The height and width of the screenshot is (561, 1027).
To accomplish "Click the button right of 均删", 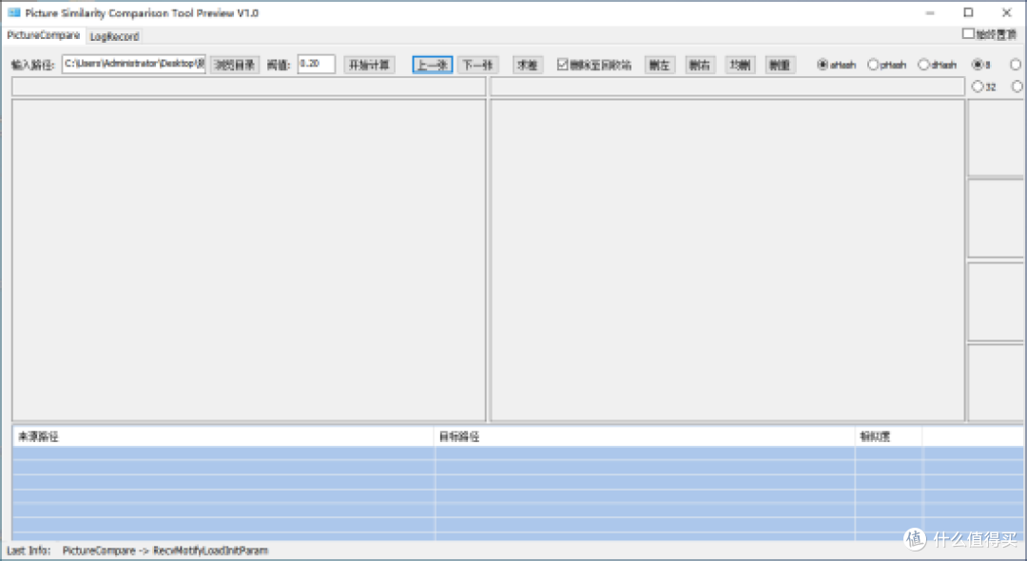I will (780, 65).
